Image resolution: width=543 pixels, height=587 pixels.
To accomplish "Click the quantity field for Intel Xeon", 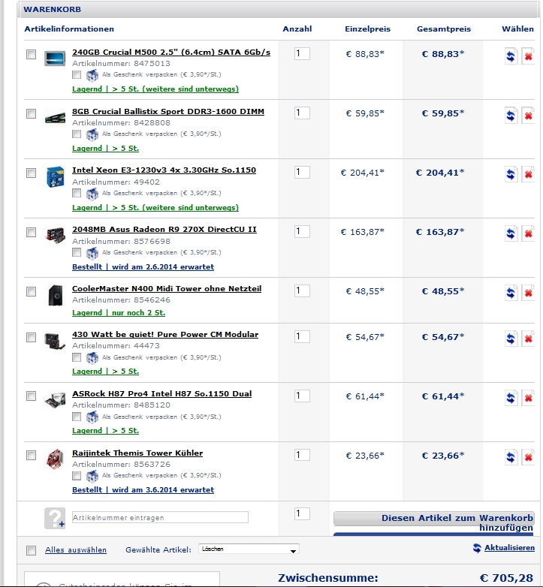I will point(302,172).
